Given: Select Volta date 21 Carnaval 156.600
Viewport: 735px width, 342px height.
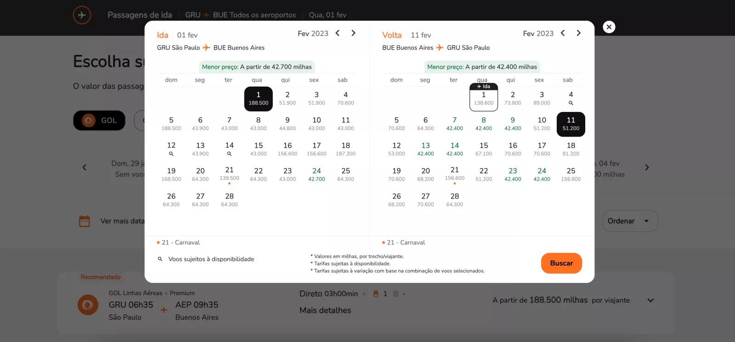Looking at the screenshot, I should (x=455, y=174).
